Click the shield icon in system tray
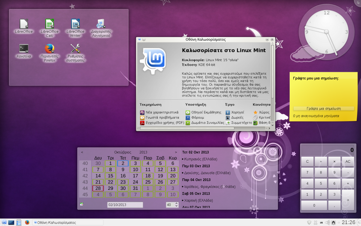The image size is (361, 226). click(x=309, y=222)
